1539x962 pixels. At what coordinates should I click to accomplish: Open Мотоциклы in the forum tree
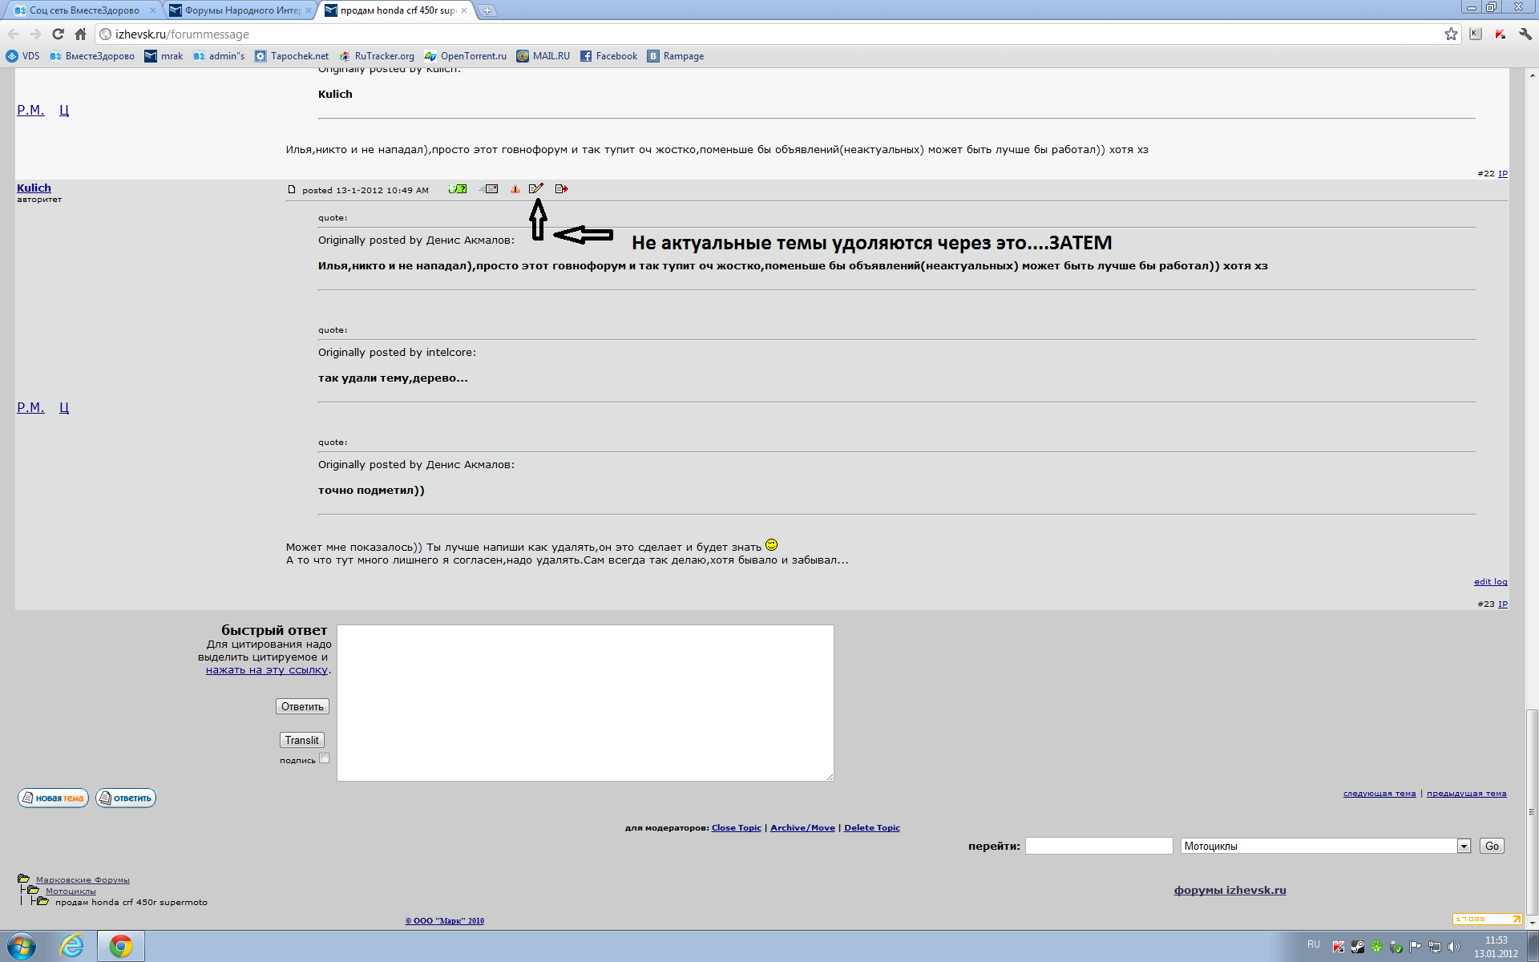pos(71,891)
